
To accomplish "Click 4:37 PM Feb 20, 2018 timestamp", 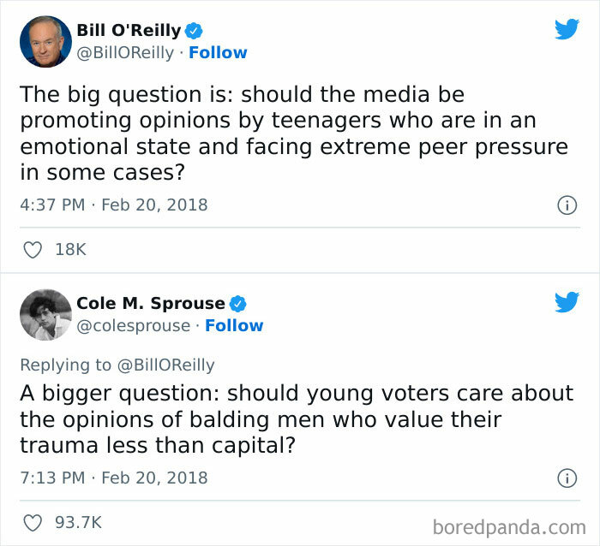I will 113,205.
